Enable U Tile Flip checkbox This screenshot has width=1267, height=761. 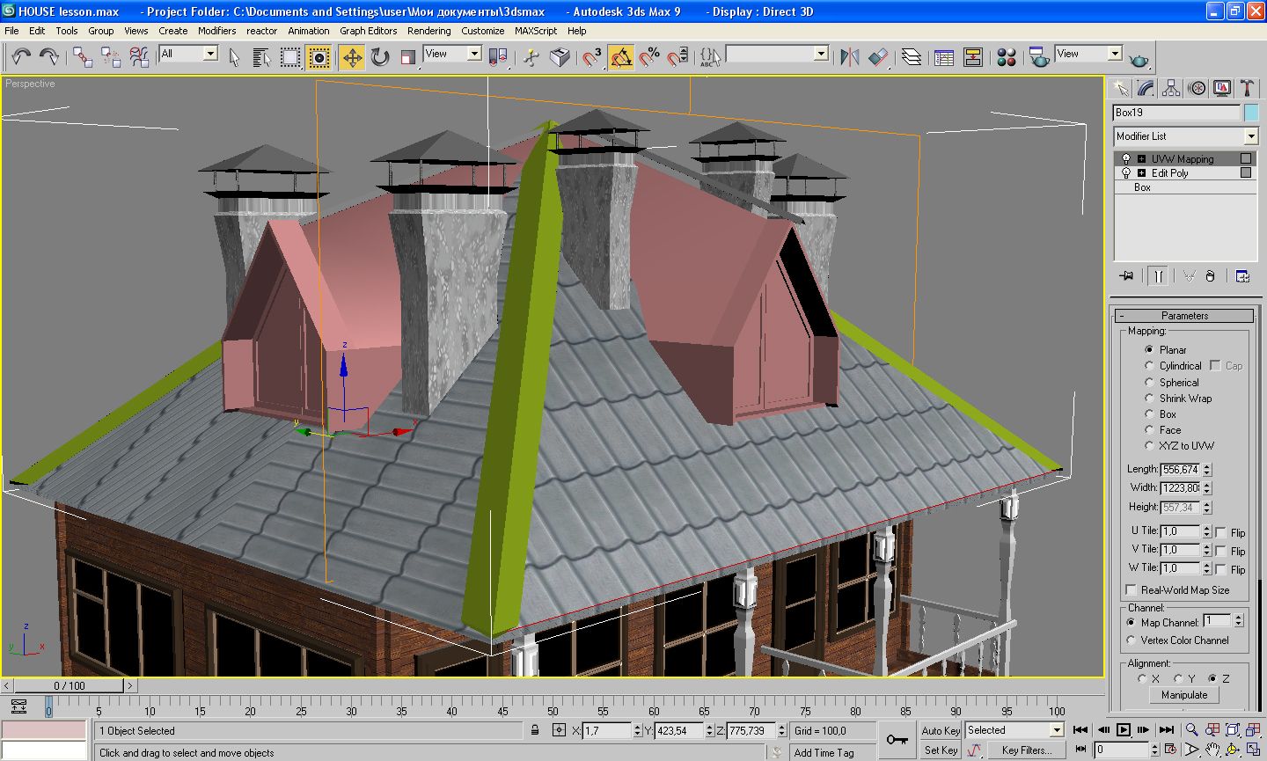(x=1221, y=532)
